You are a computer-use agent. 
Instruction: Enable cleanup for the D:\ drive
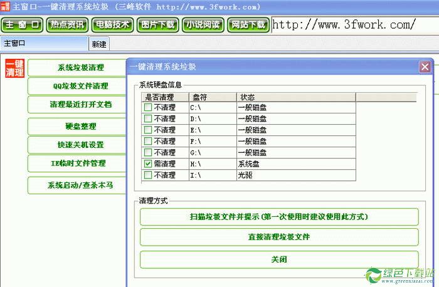pos(148,118)
